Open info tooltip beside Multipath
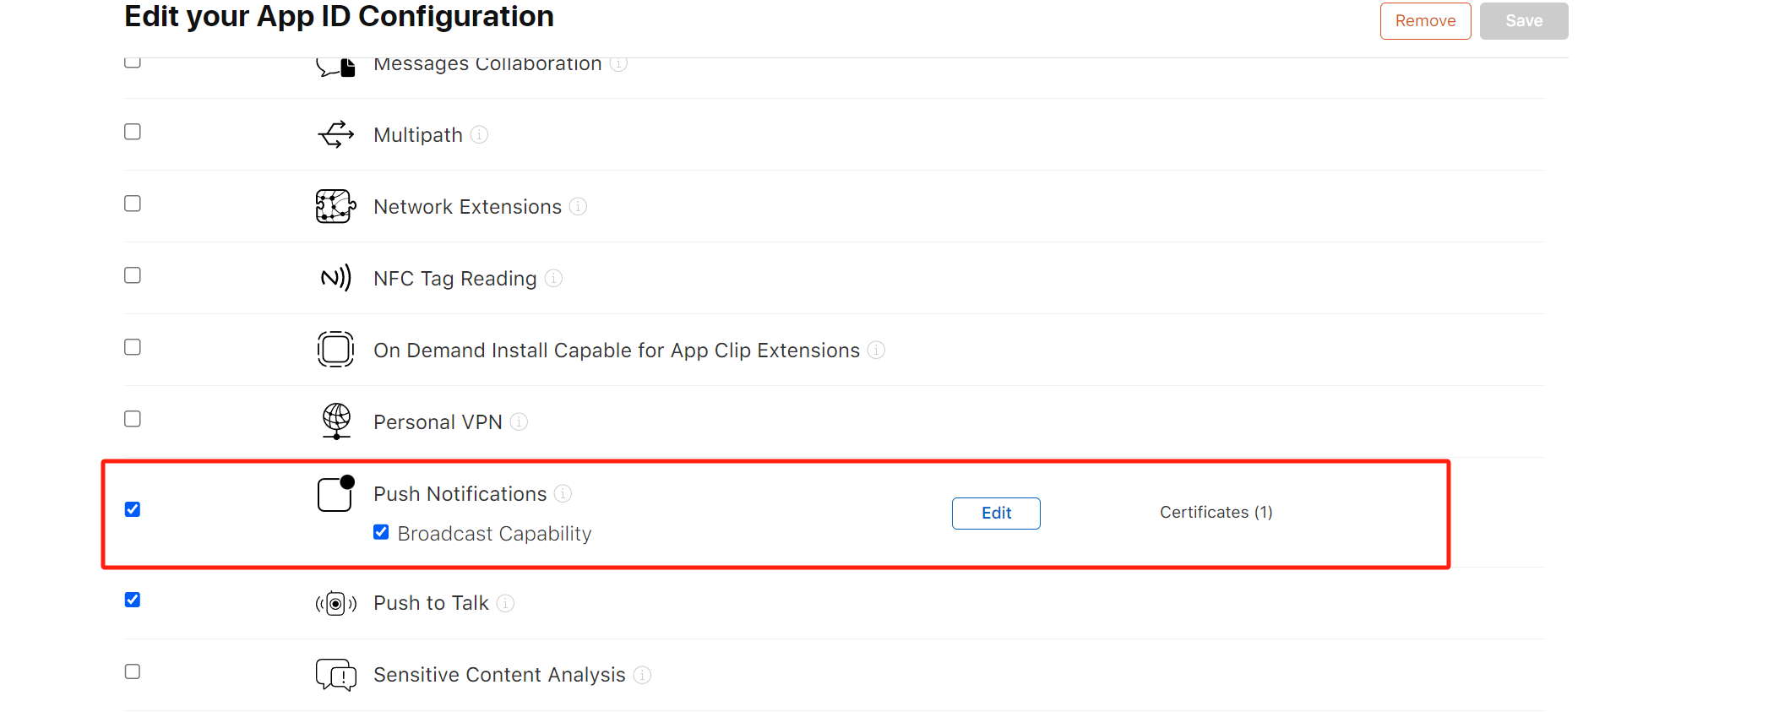 pos(479,134)
